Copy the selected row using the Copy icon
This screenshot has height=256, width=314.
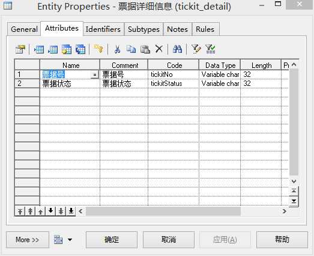[131, 49]
